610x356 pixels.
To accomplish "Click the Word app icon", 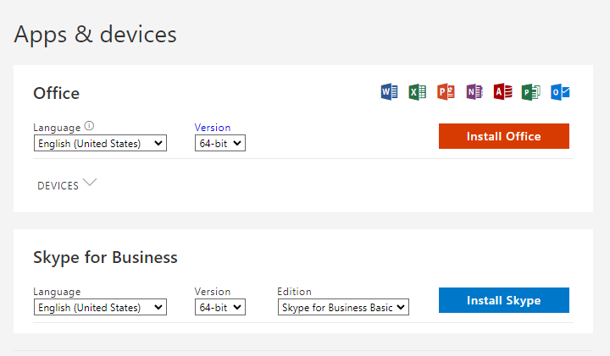I will coord(389,92).
